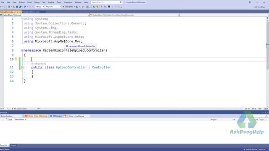This screenshot has width=269, height=151.
Task: Pin the UploadController.cs tab
Action: (18, 12)
